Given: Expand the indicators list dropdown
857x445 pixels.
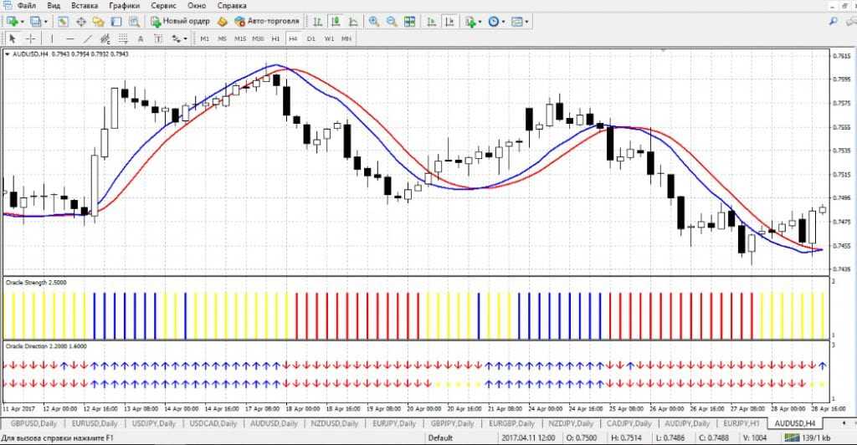Looking at the screenshot, I should pyautogui.click(x=480, y=21).
